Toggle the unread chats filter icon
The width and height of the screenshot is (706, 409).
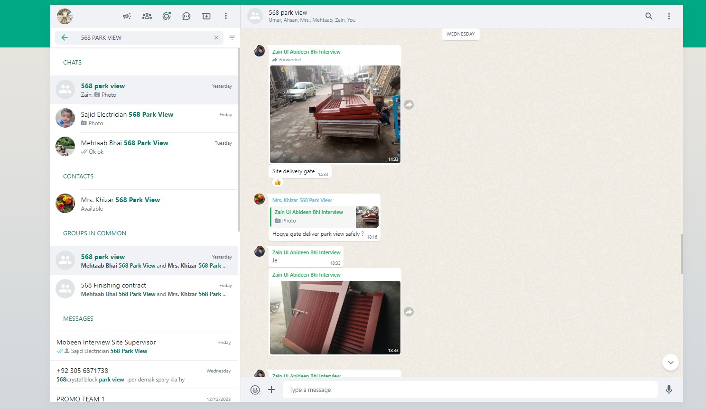click(232, 37)
